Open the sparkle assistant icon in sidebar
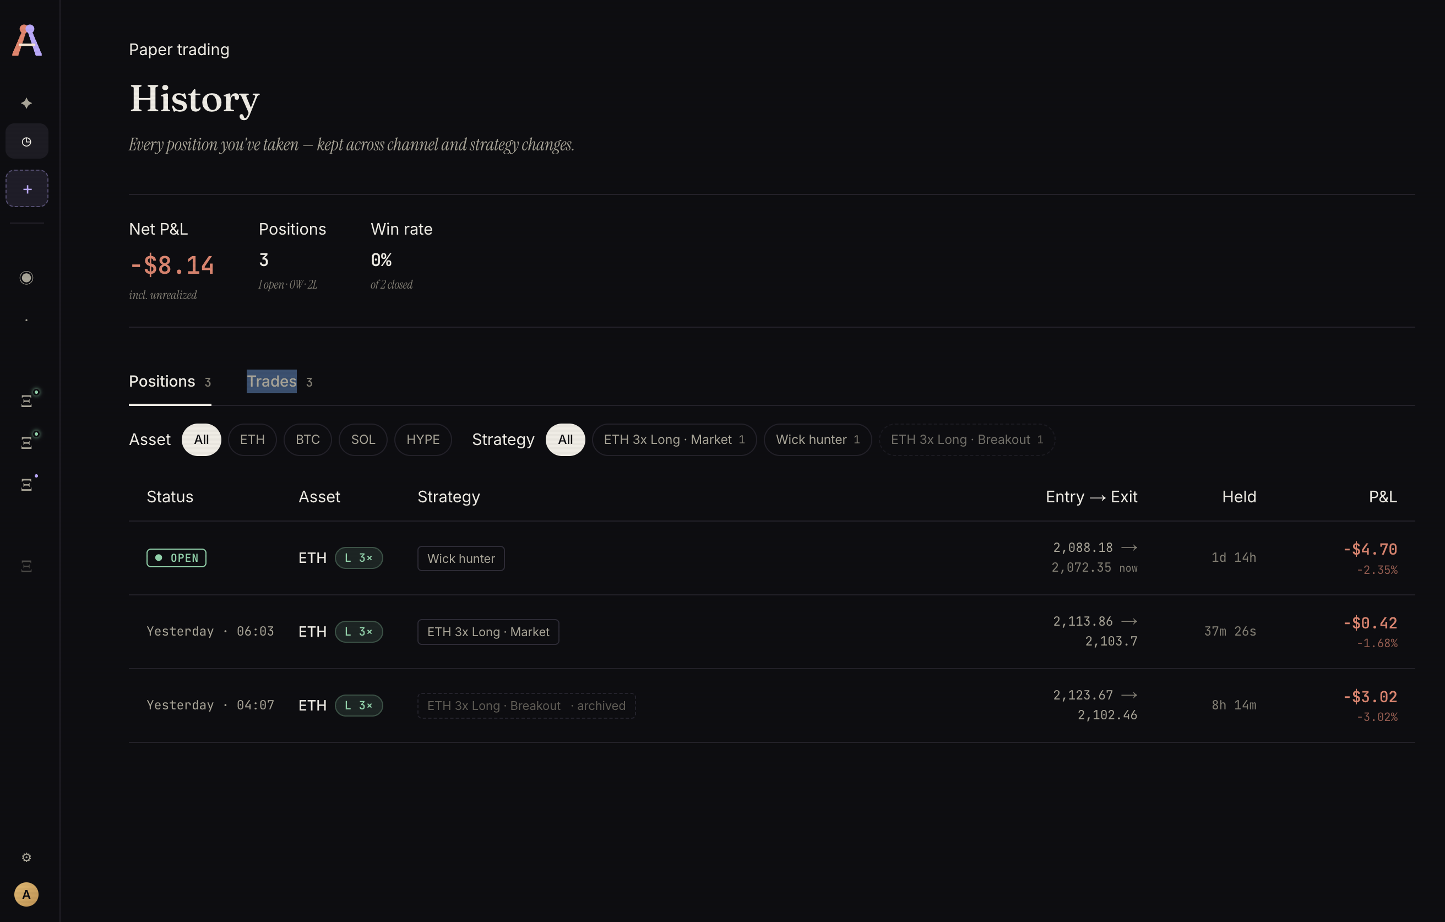Screen dimensions: 1445x922 pyautogui.click(x=26, y=103)
